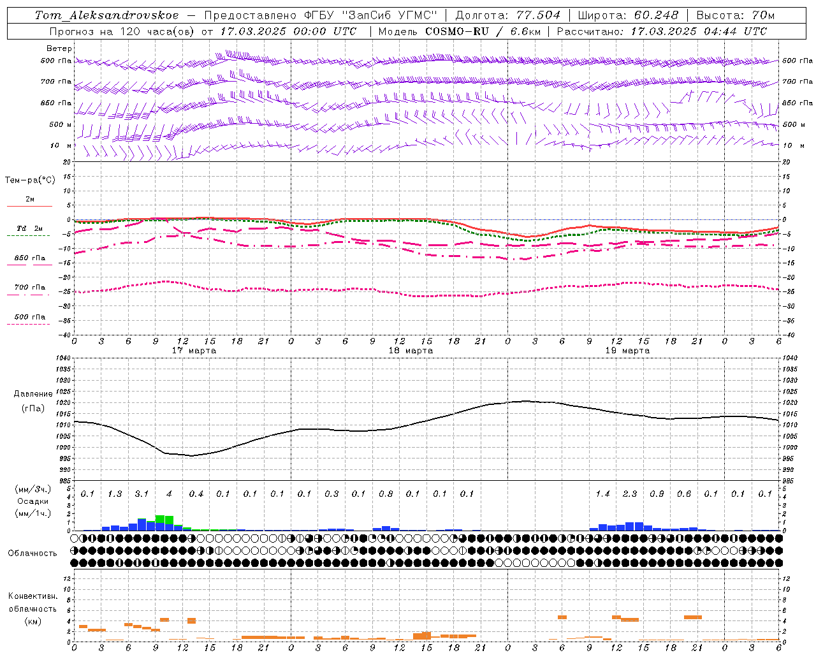Screen dimensions: 816x653
Task: Select the (мм/3ч.) precipitation unit label
Action: click(x=33, y=489)
